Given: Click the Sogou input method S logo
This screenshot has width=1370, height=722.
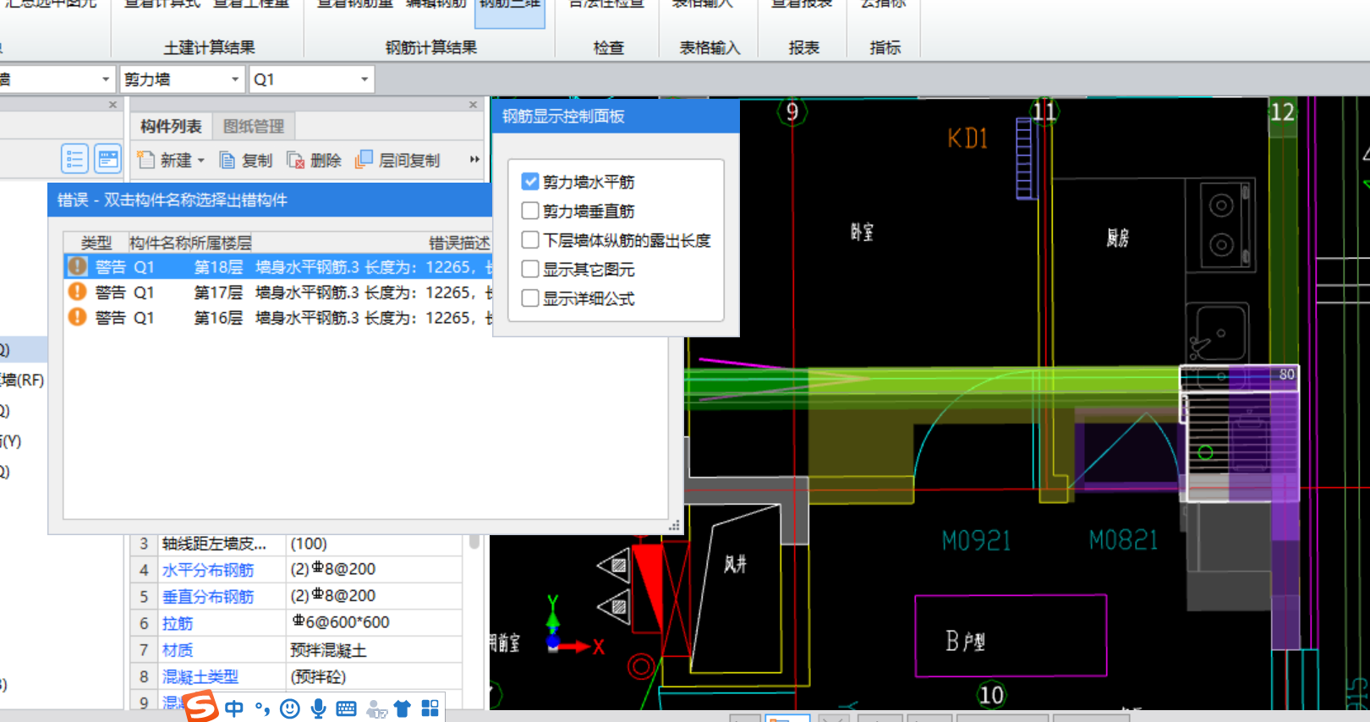Looking at the screenshot, I should (201, 706).
